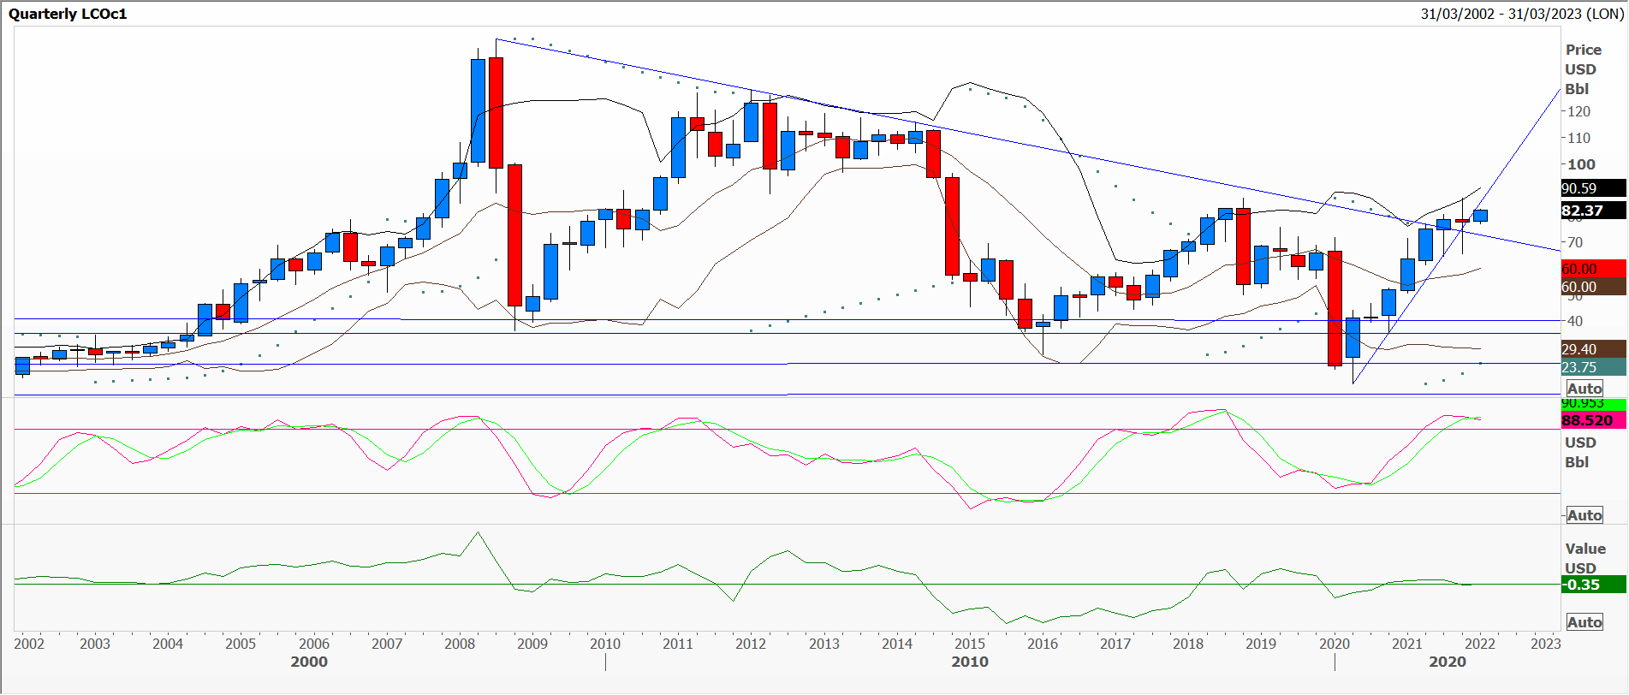Screen dimensions: 1629x695
Task: Click the brown 29.40 price label
Action: pos(1593,349)
